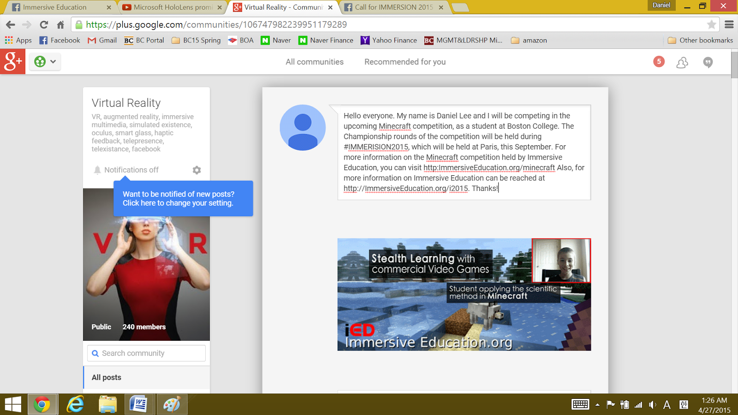This screenshot has height=415, width=738.
Task: Focus the Search community field
Action: 146,353
